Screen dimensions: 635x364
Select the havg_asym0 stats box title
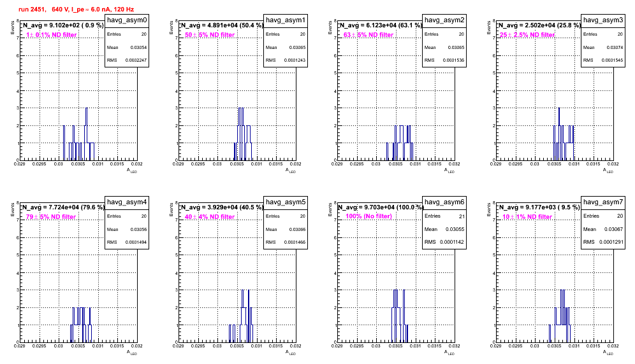point(127,20)
